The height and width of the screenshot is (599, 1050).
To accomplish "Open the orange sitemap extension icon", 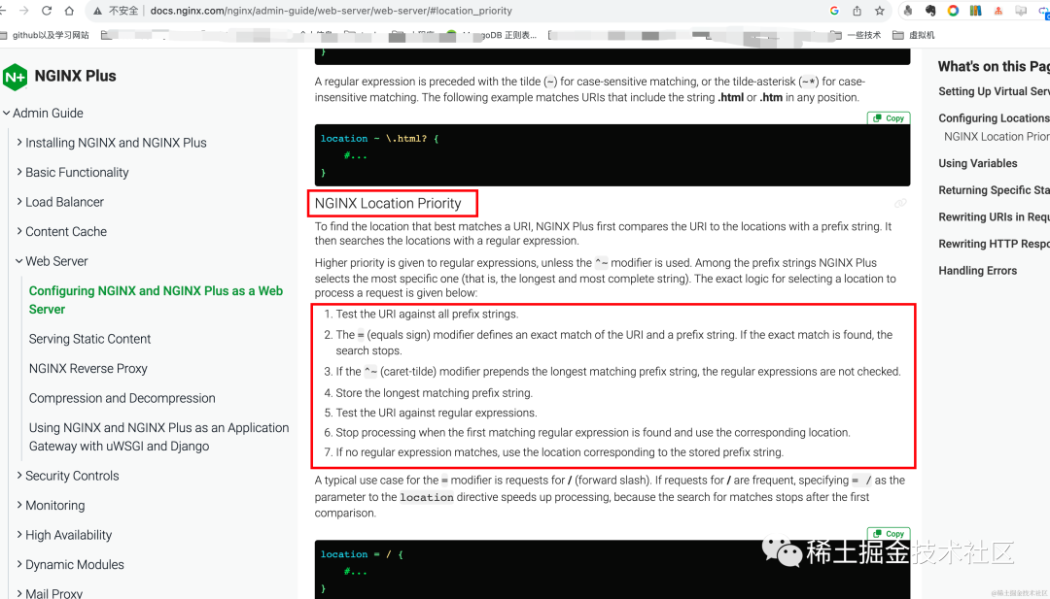I will click(998, 11).
